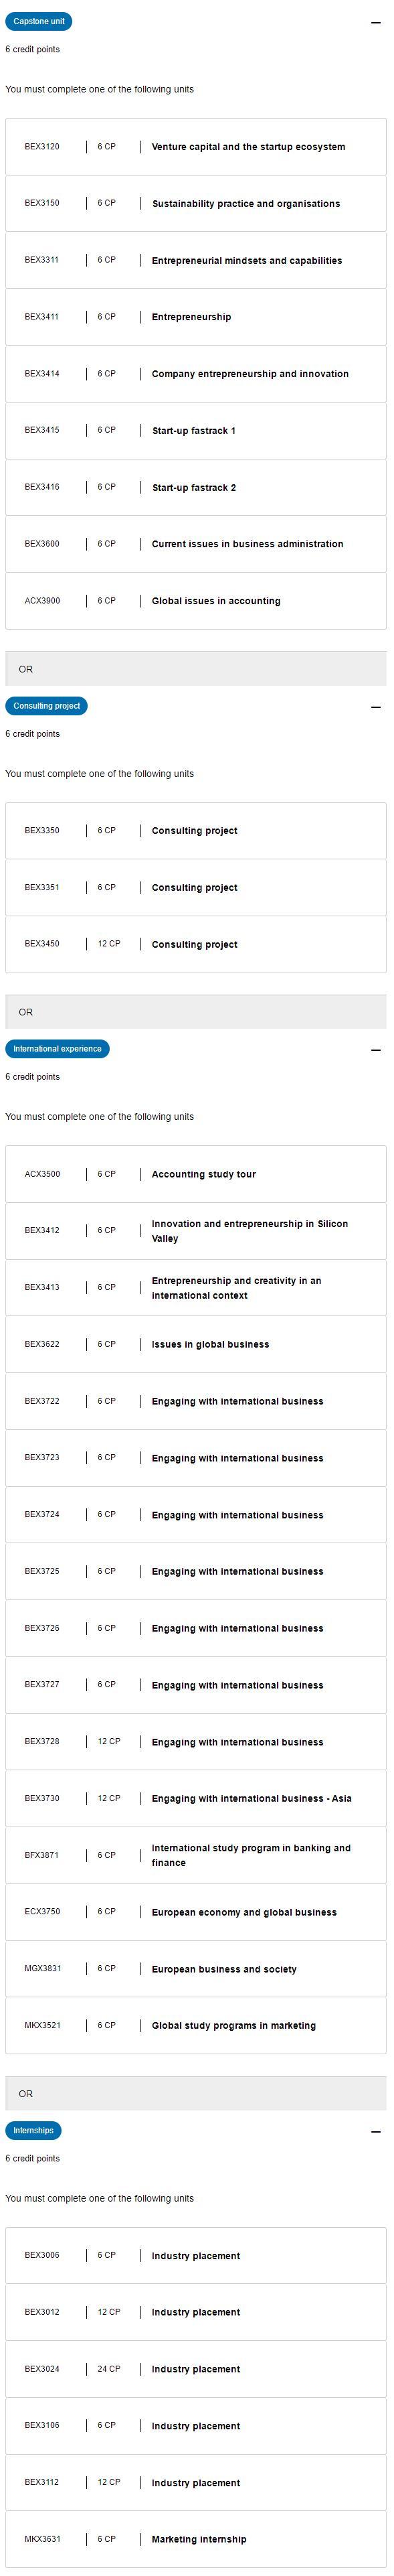Select the Capstone unit badge
Image resolution: width=394 pixels, height=2576 pixels.
click(x=39, y=21)
